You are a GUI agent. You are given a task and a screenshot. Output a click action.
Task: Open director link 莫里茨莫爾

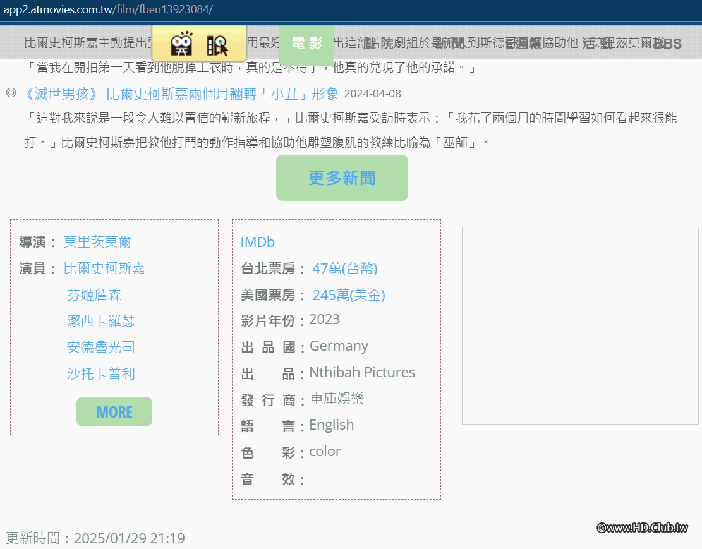(x=97, y=242)
